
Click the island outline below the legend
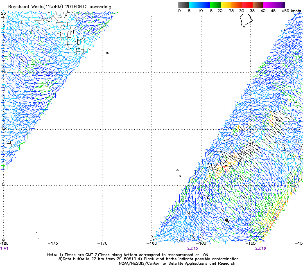[246, 20]
